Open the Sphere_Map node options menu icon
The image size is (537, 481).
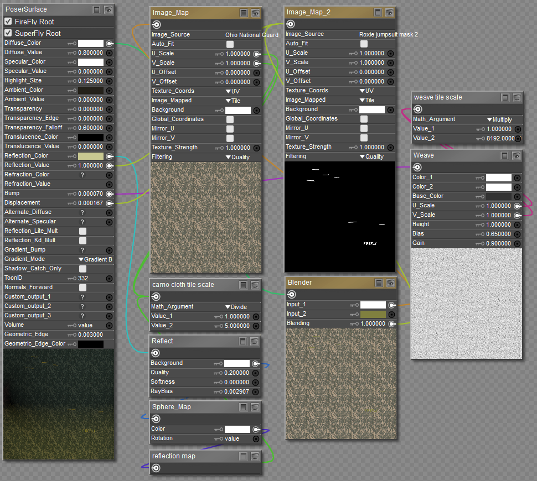243,407
